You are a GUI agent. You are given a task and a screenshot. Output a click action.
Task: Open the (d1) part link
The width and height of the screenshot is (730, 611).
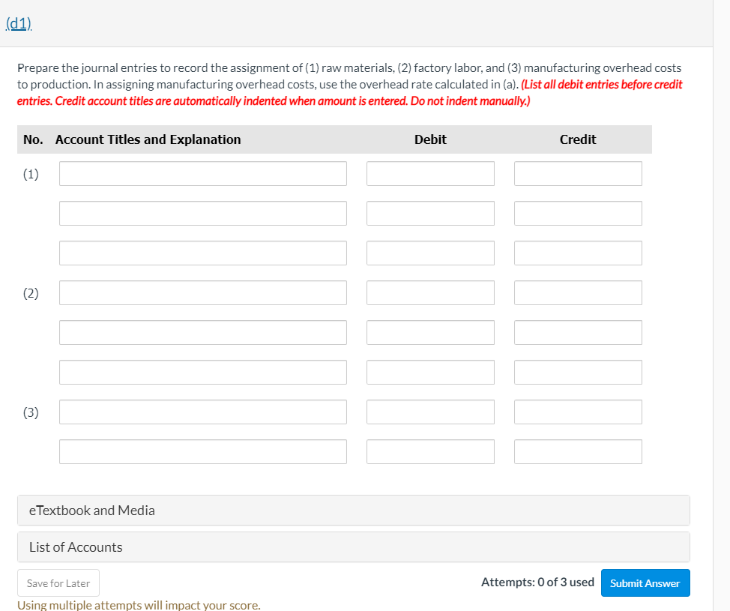point(18,23)
